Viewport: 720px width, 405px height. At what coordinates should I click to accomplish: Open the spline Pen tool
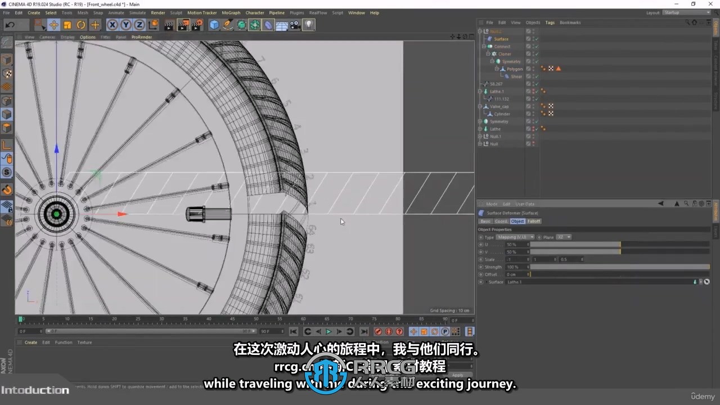pyautogui.click(x=228, y=25)
